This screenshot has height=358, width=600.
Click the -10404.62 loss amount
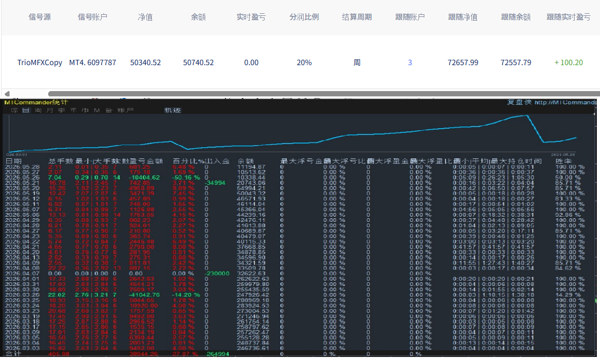pos(144,177)
